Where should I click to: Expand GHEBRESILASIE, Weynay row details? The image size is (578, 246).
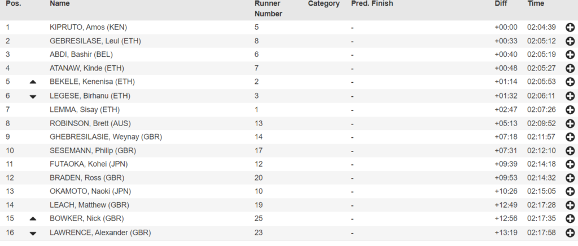(x=570, y=137)
